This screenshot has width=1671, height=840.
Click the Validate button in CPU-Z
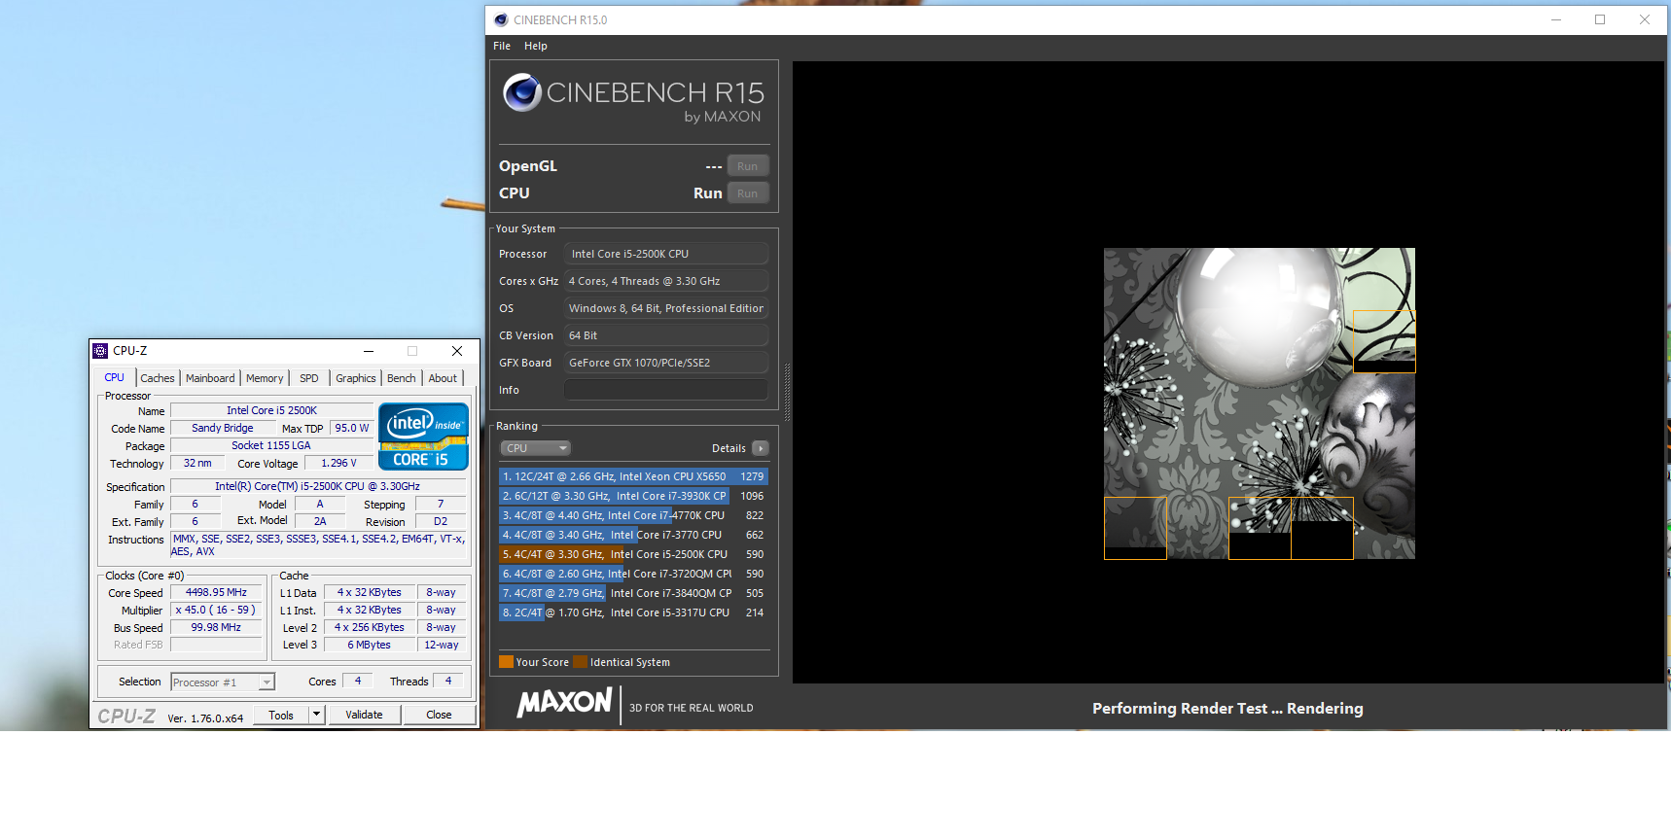[x=364, y=715]
